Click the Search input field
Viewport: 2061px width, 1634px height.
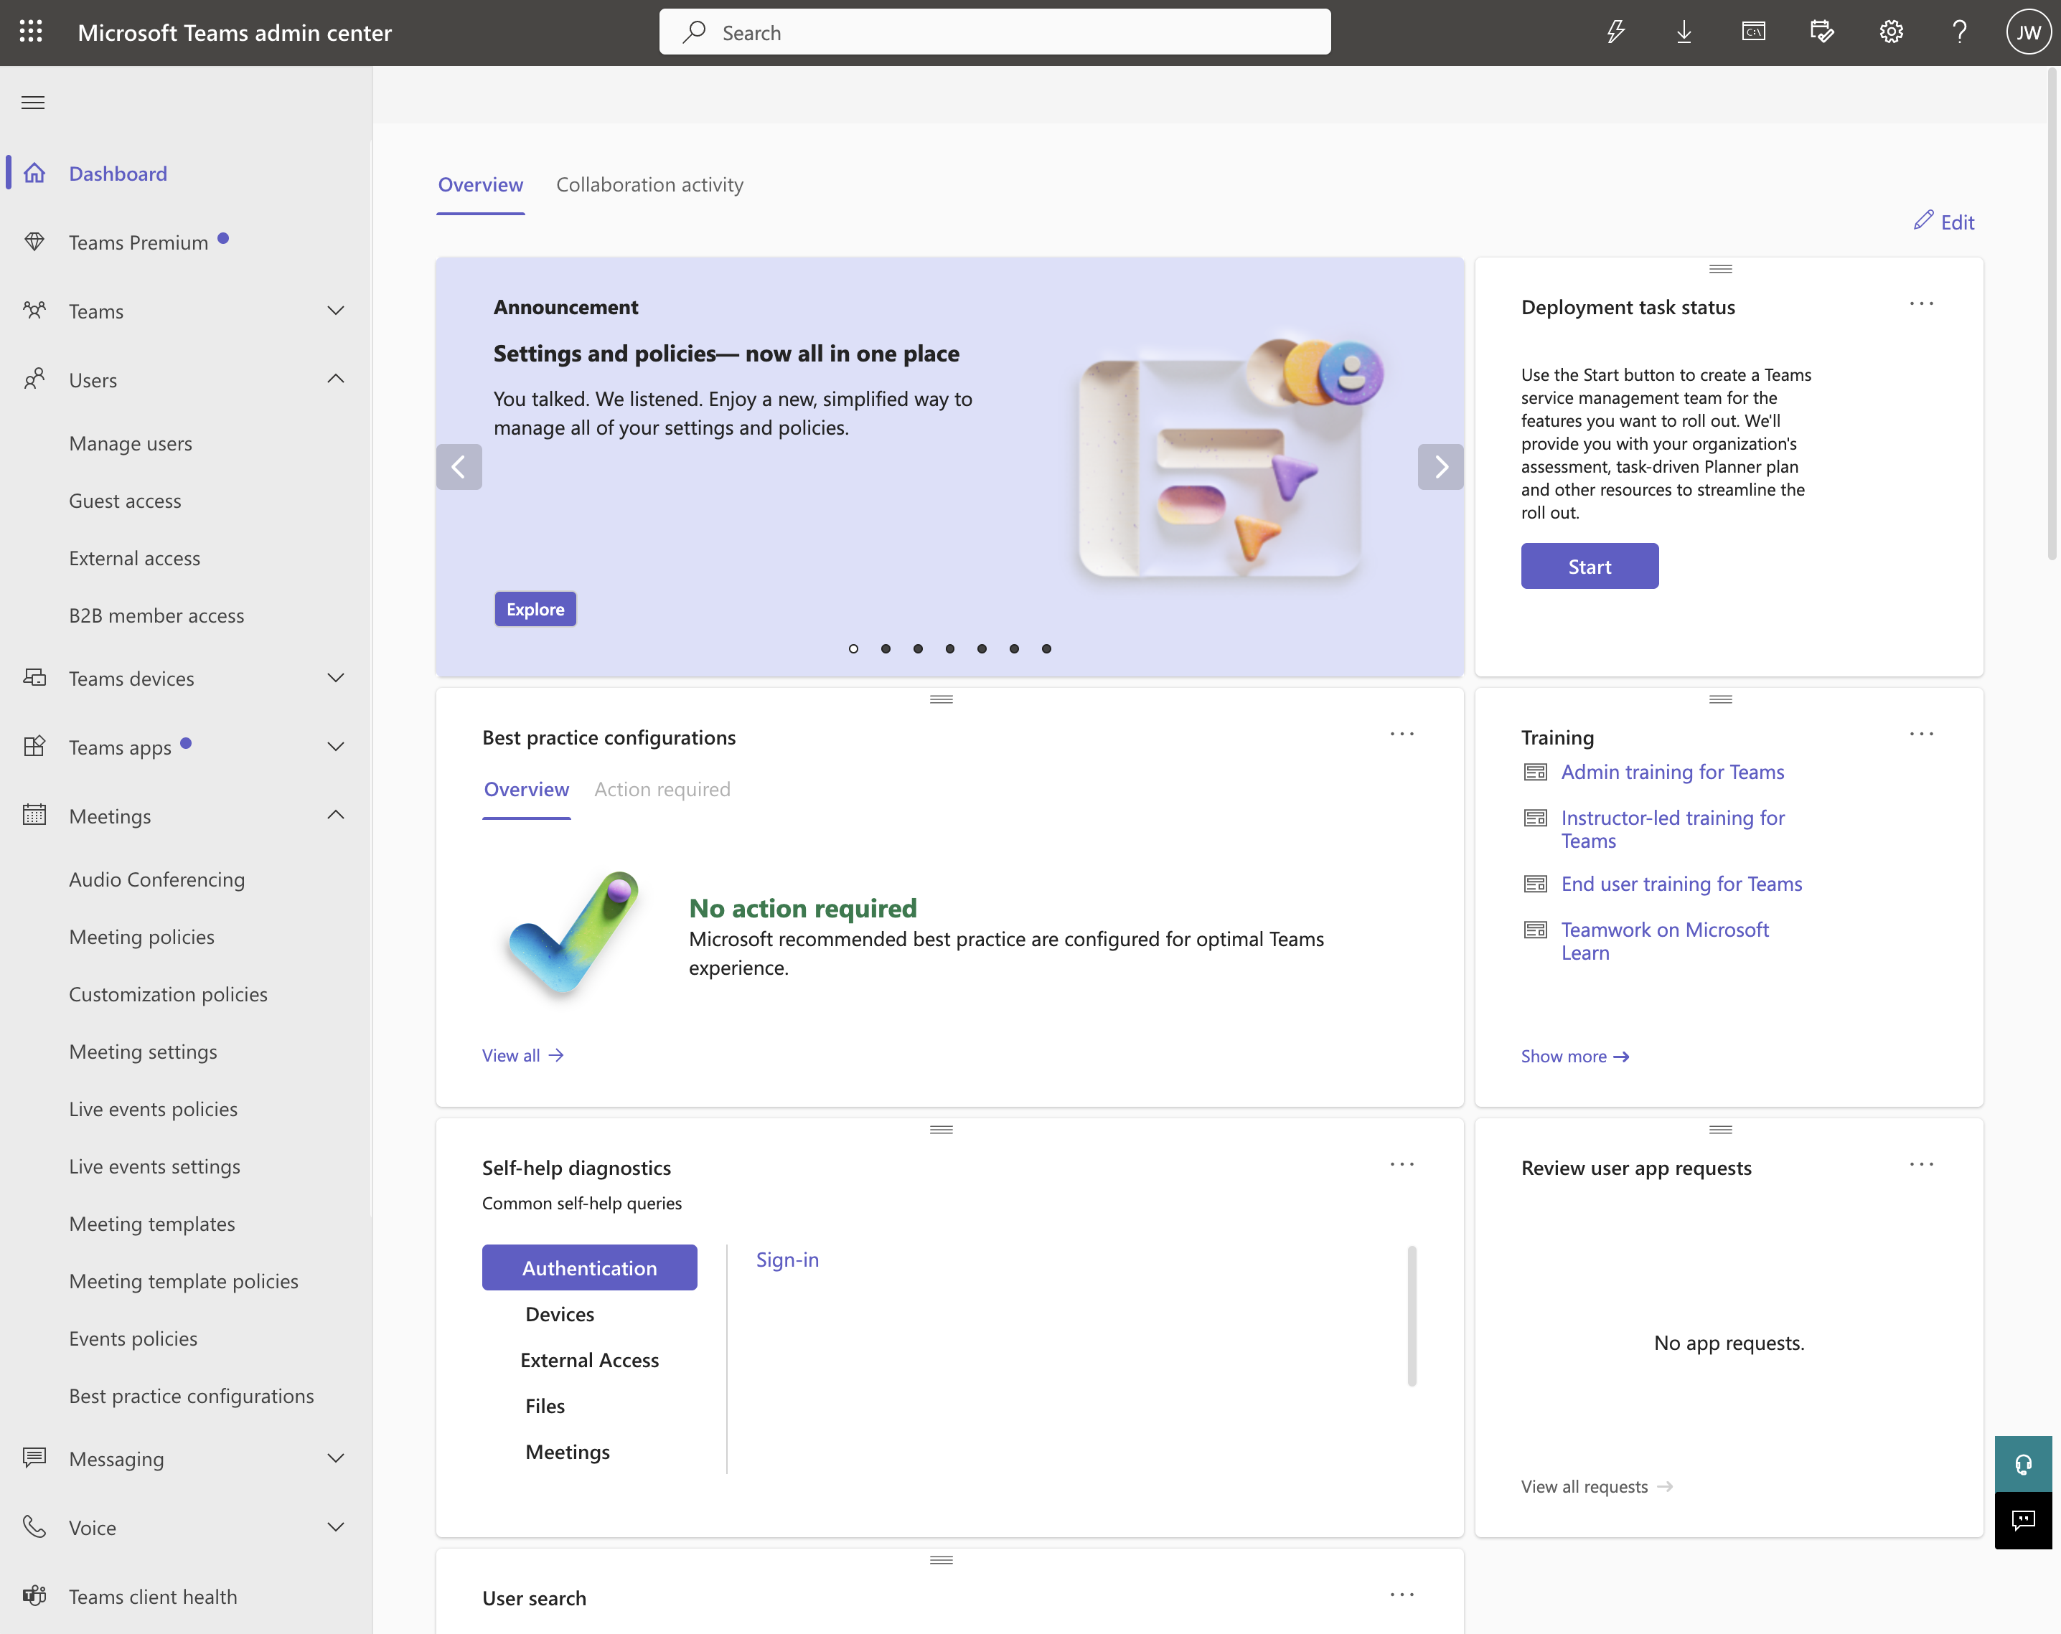point(994,32)
